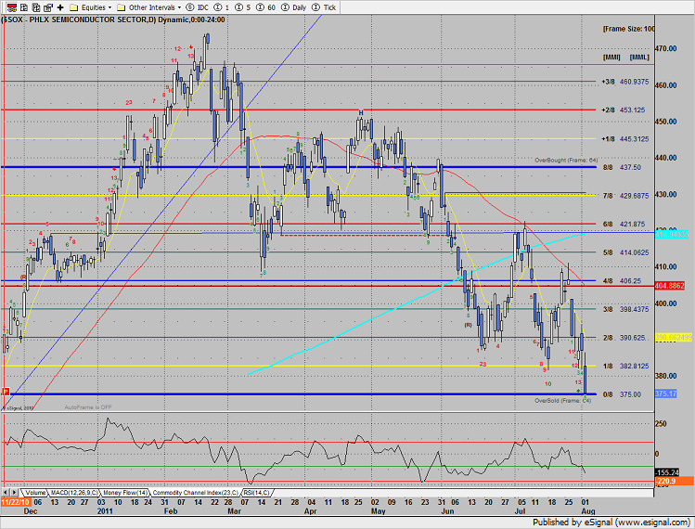Viewport: 695px width, 529px height.
Task: Switch to the MACD(12,26,9,C) tab
Action: click(x=74, y=493)
